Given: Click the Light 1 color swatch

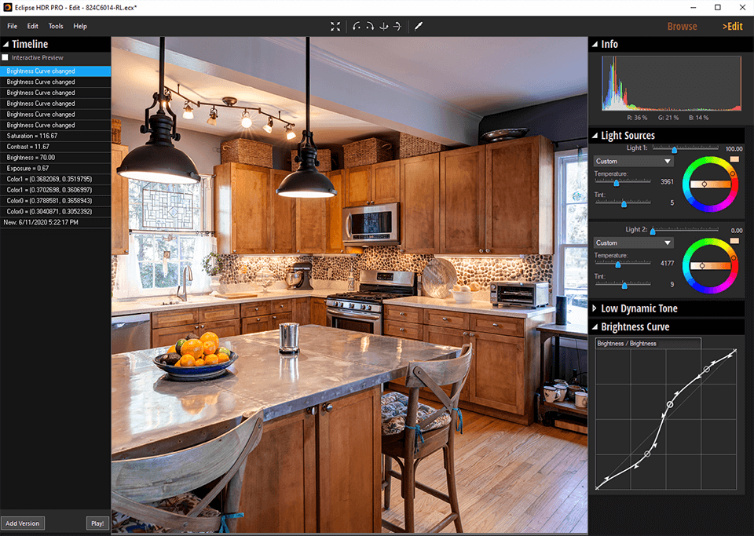Looking at the screenshot, I should 734,159.
